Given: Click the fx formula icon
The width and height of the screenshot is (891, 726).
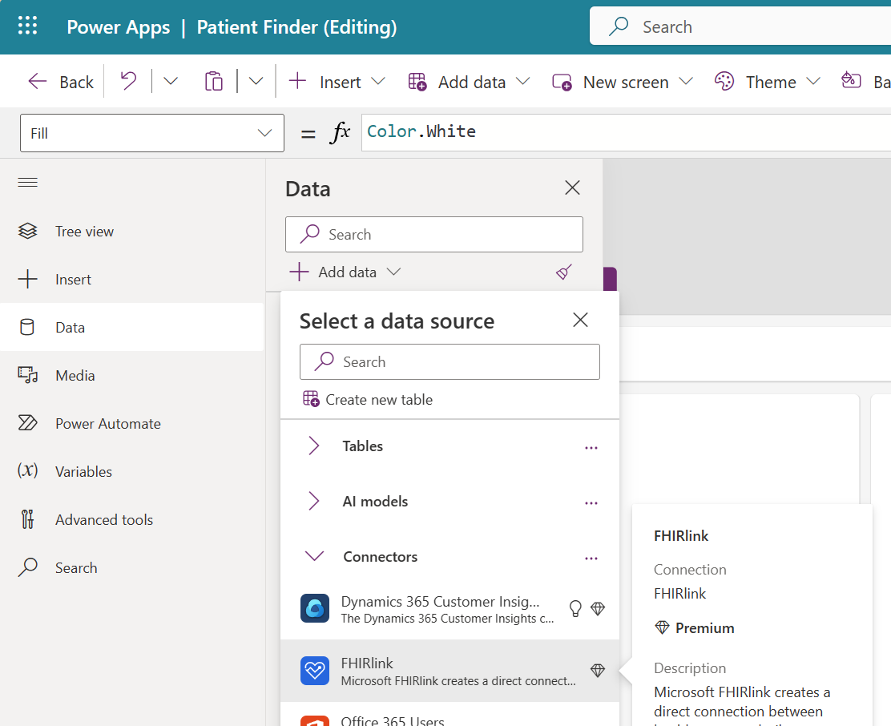Looking at the screenshot, I should coord(340,132).
